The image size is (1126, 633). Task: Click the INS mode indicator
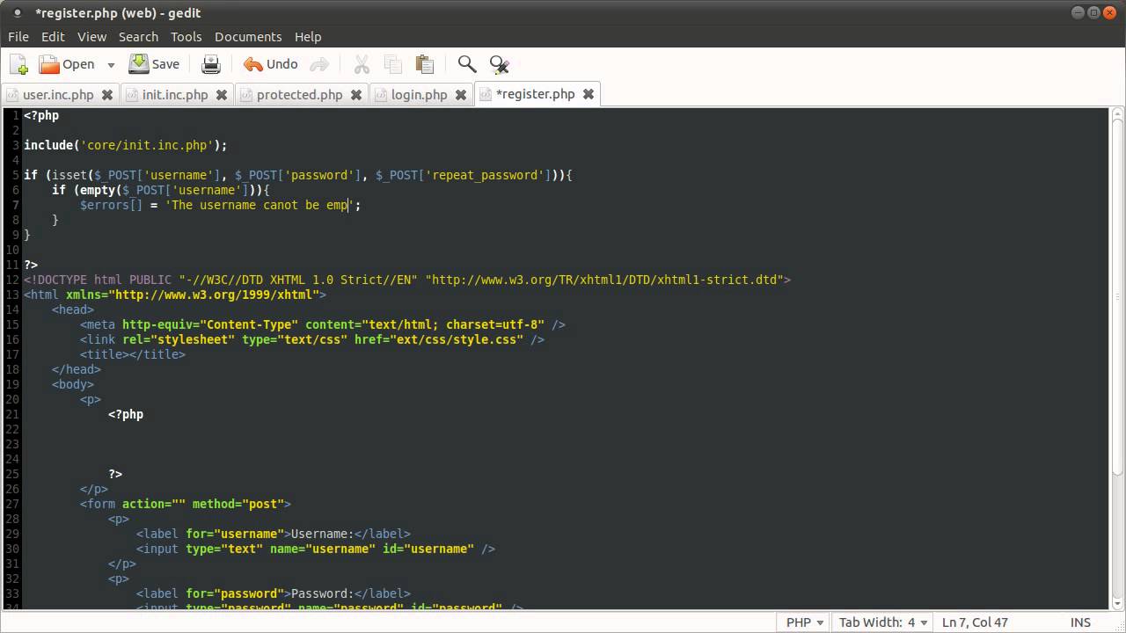point(1080,622)
